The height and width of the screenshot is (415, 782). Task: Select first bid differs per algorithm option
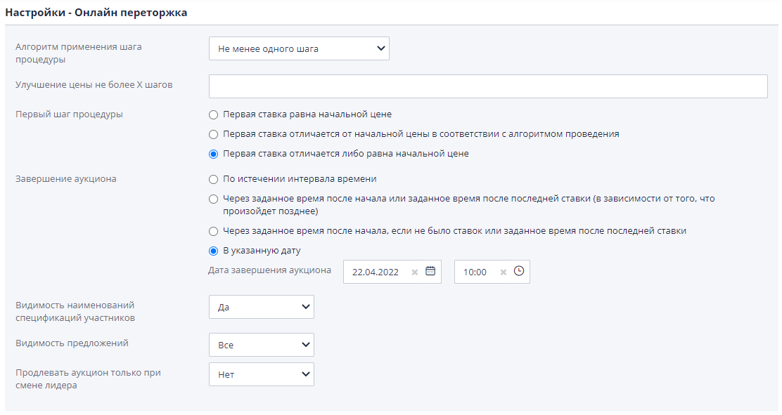[x=213, y=134]
